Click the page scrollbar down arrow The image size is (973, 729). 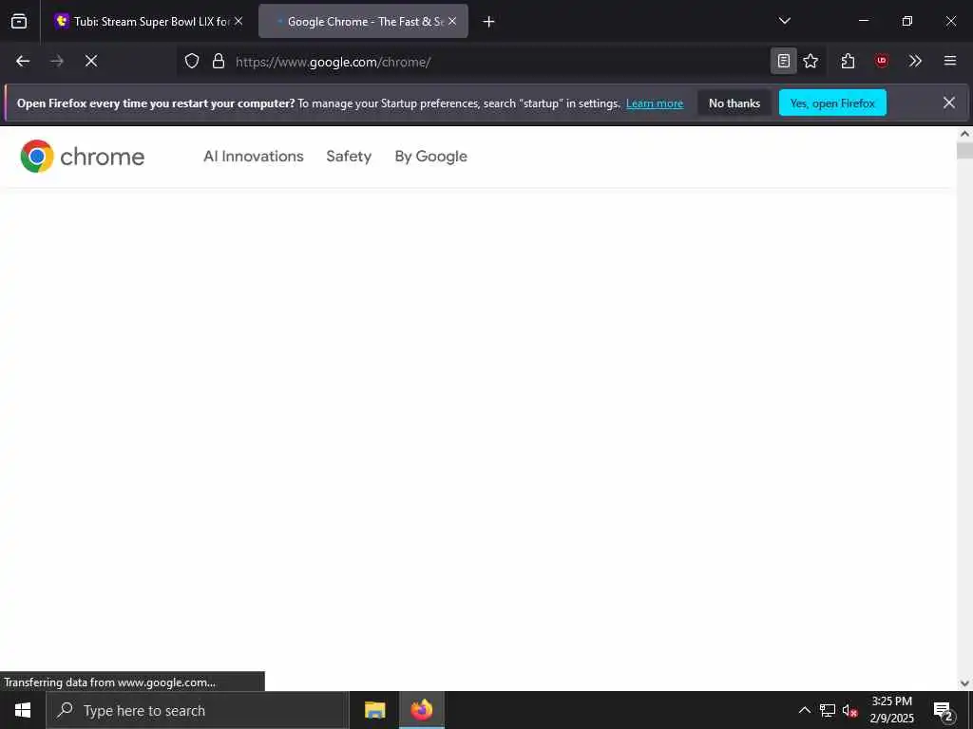pos(964,683)
